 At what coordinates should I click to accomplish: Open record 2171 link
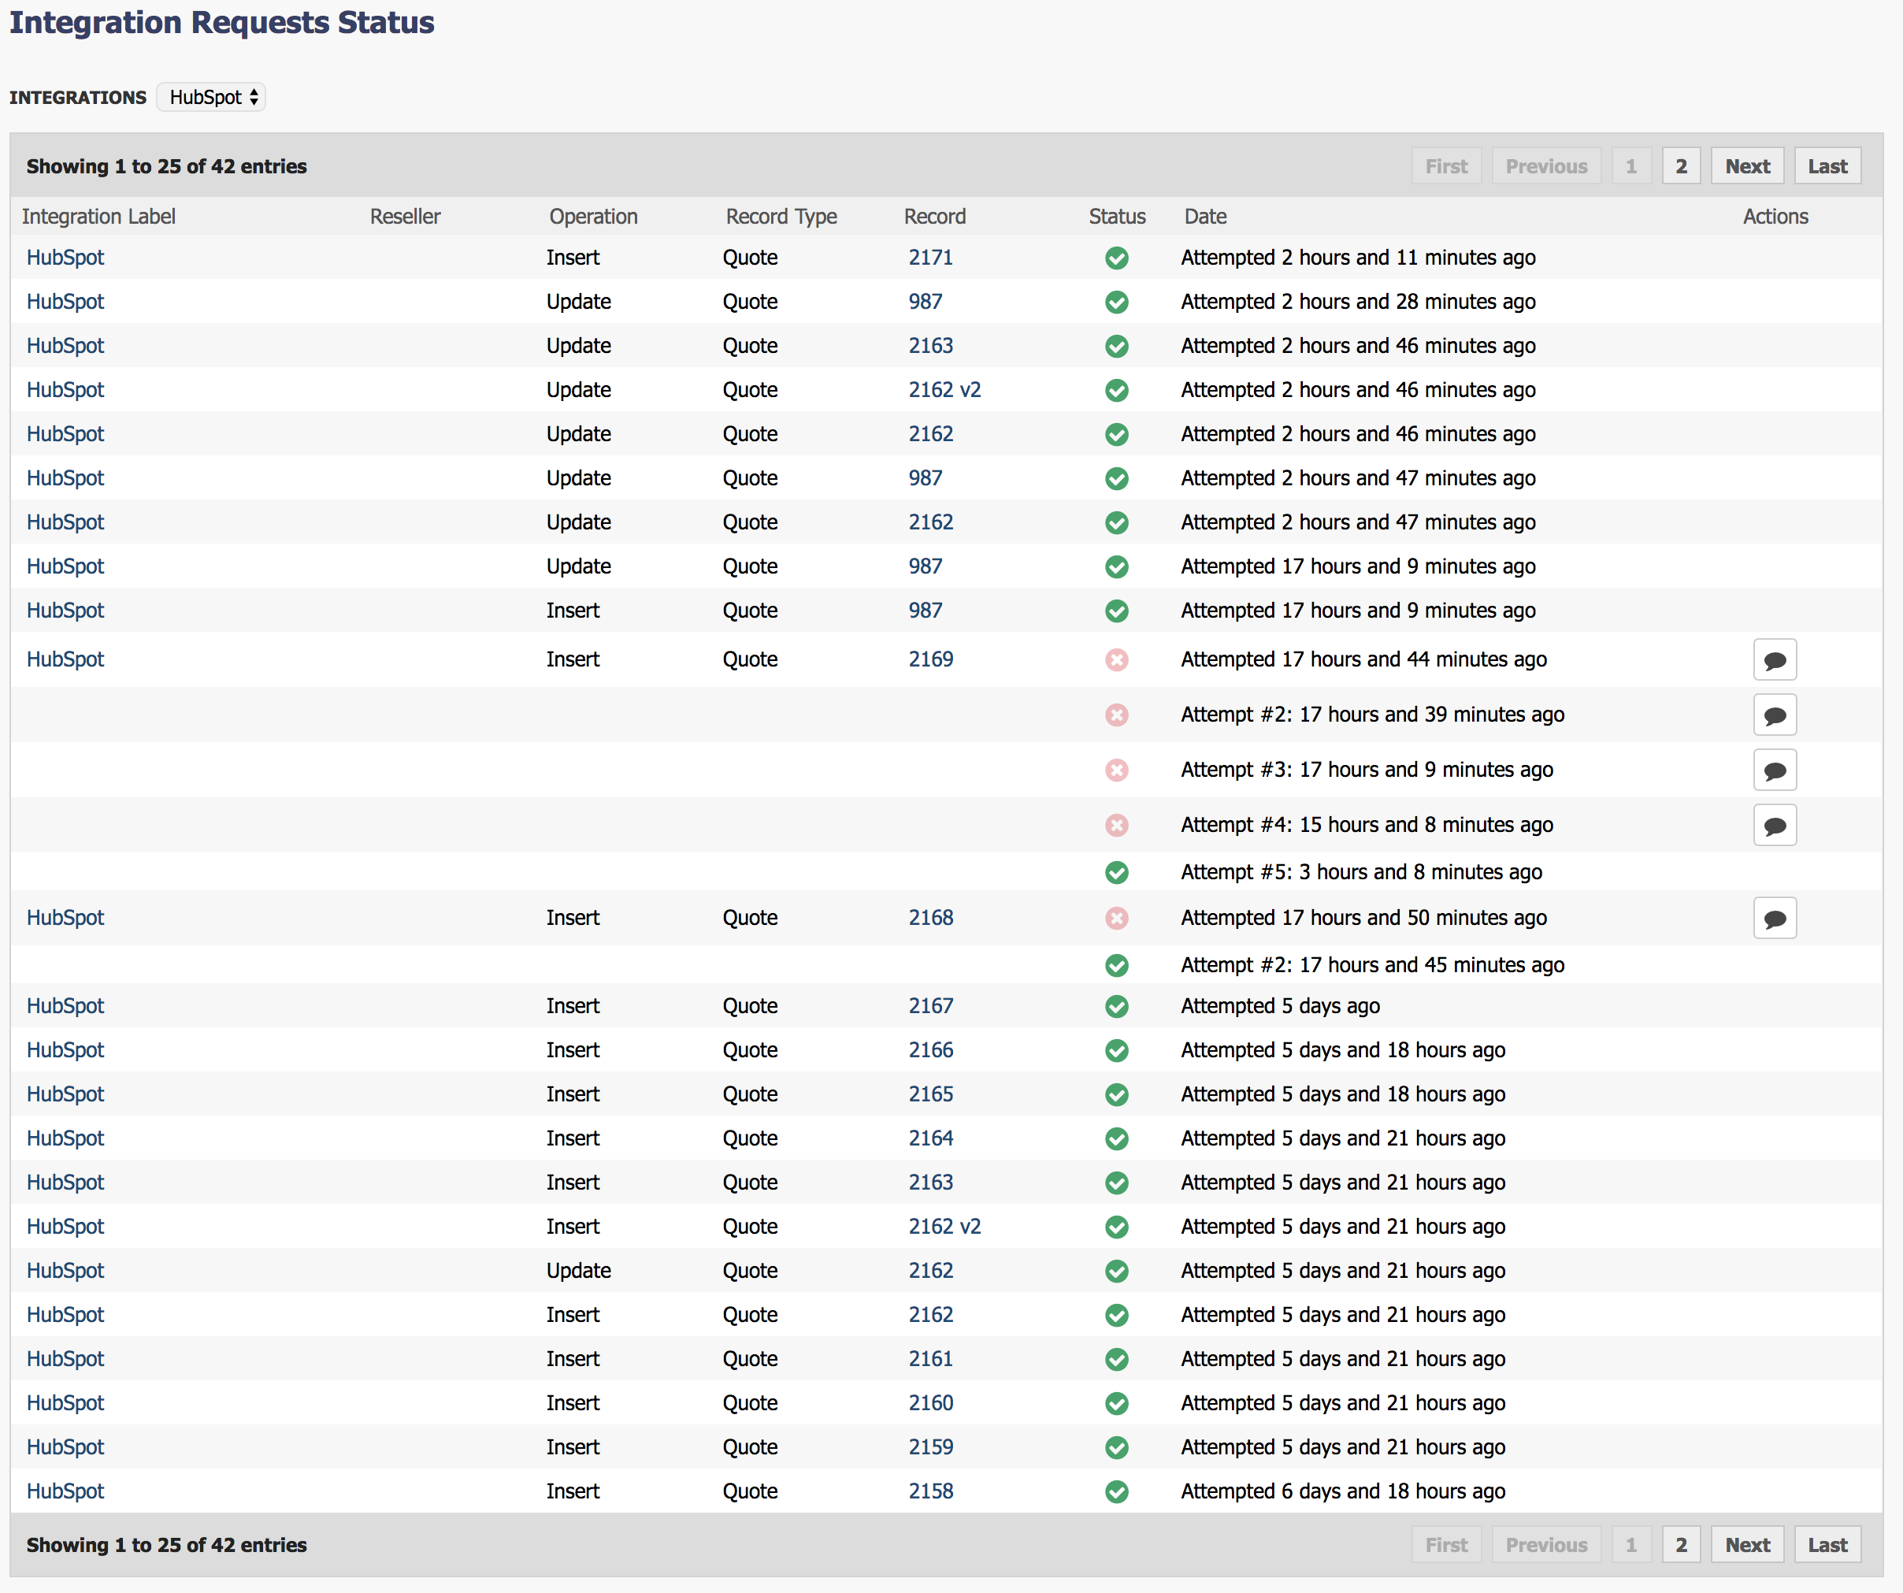pyautogui.click(x=931, y=258)
